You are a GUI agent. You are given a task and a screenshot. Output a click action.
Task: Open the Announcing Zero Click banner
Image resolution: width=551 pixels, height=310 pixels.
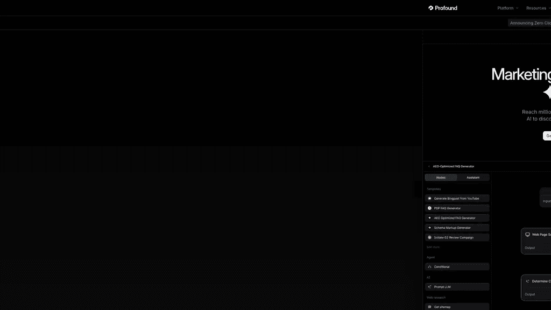pyautogui.click(x=530, y=23)
